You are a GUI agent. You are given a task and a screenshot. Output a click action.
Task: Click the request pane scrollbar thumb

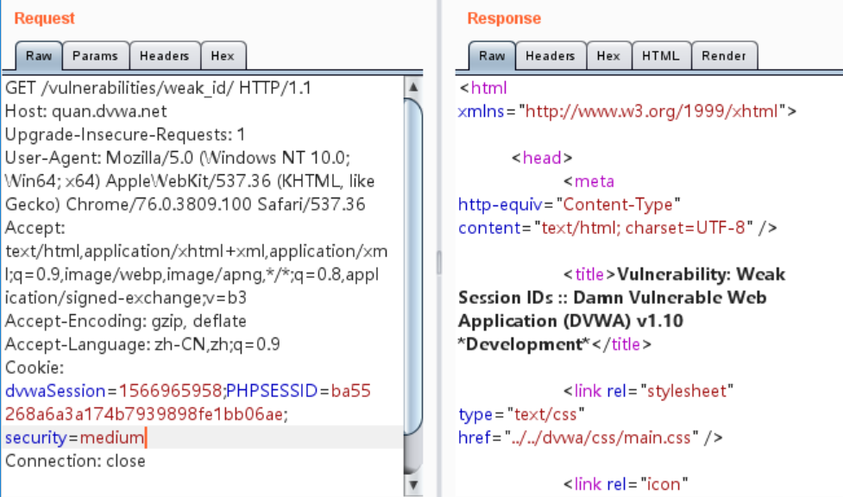(413, 267)
